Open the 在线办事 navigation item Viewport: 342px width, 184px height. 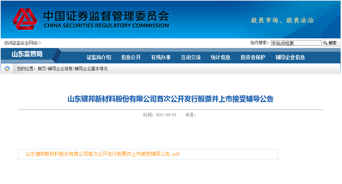pyautogui.click(x=161, y=57)
